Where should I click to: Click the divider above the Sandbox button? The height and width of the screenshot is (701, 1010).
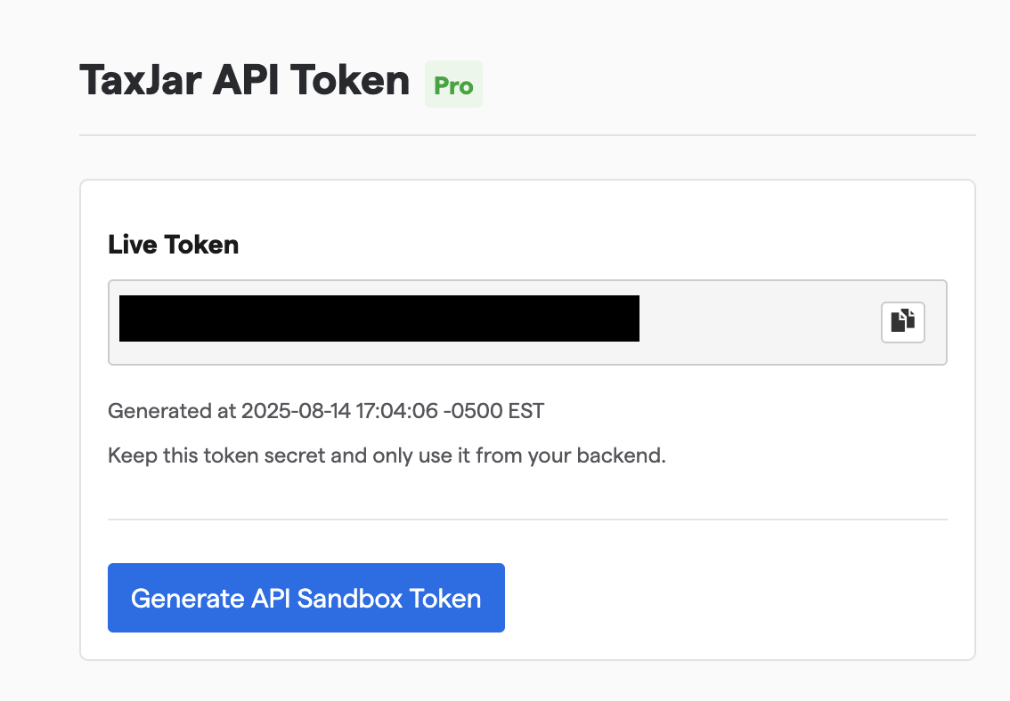coord(527,519)
